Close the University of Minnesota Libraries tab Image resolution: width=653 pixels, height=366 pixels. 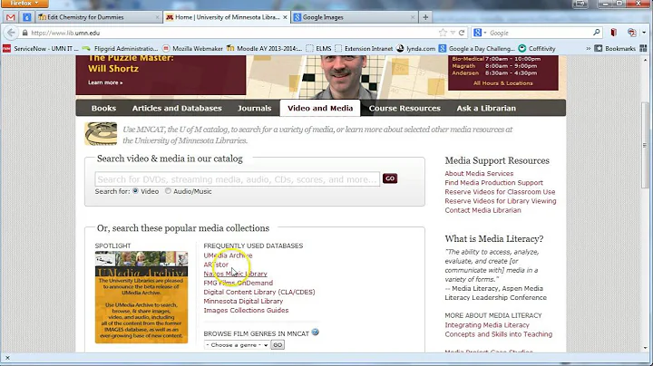[x=285, y=17]
